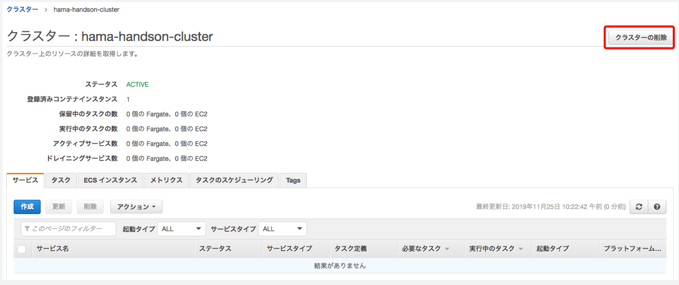
Task: Click the ドレイニングサービス数 label
Action: click(82, 158)
